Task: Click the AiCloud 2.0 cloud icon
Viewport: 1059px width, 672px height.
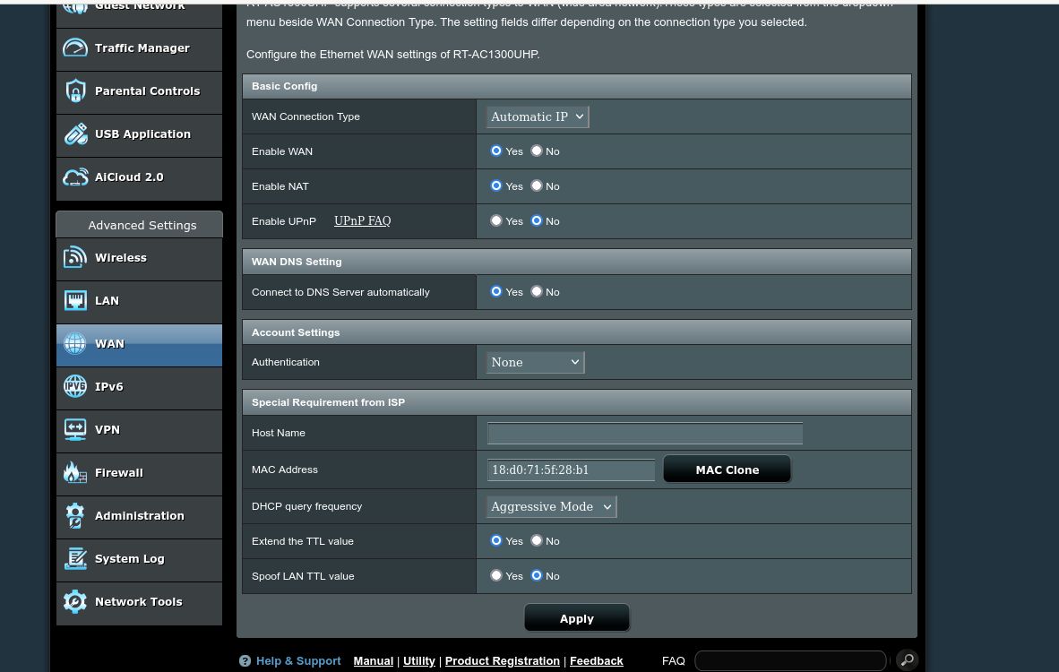Action: point(75,177)
